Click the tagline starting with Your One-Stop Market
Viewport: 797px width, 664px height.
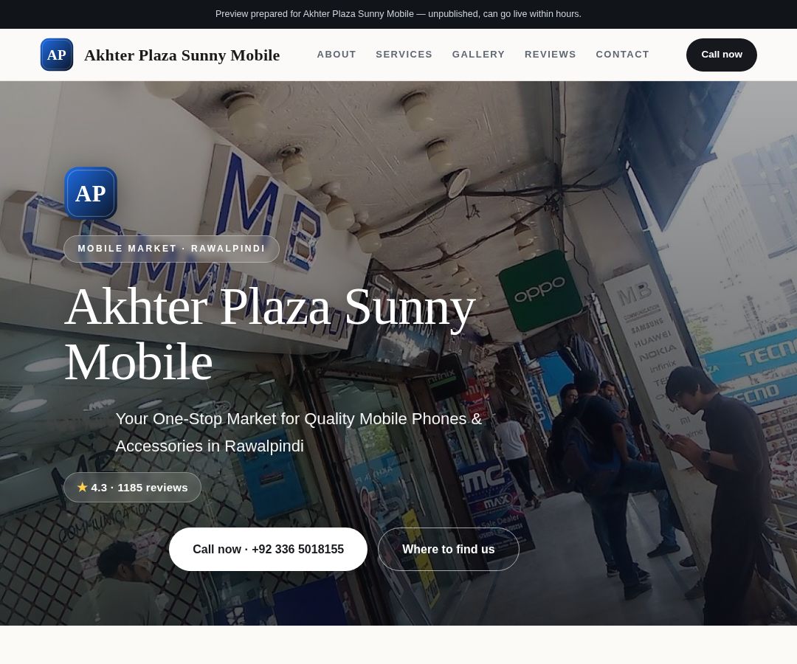coord(299,432)
